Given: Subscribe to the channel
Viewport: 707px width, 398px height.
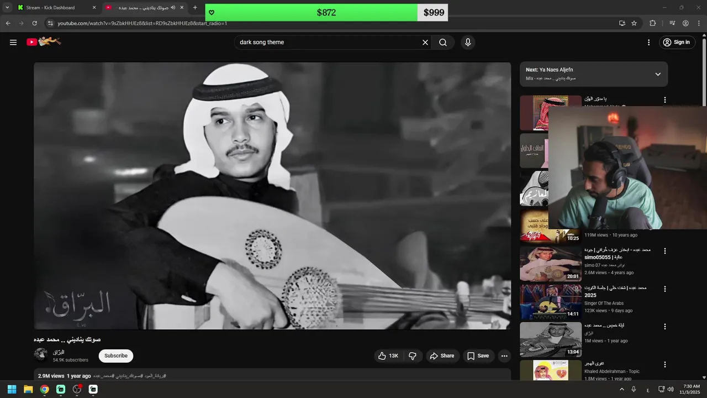Looking at the screenshot, I should 116,356.
